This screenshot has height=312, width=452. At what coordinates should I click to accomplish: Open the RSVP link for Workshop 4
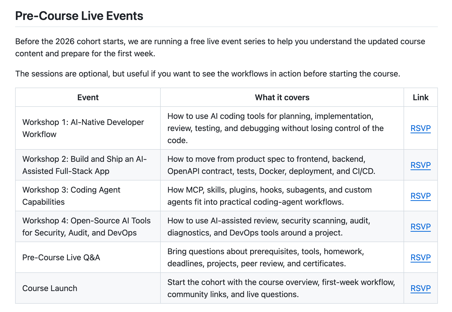point(420,227)
